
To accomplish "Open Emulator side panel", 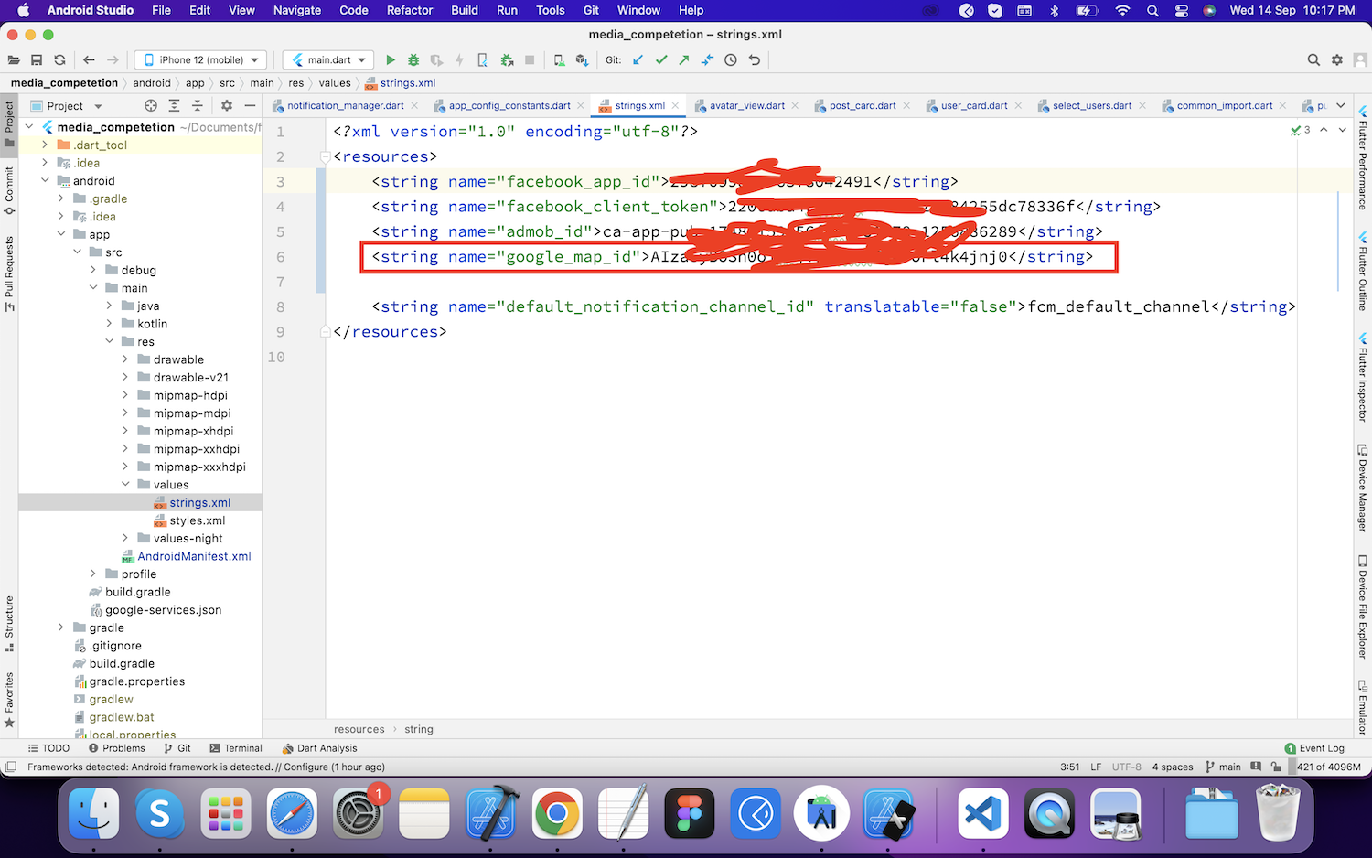I will pyautogui.click(x=1362, y=707).
